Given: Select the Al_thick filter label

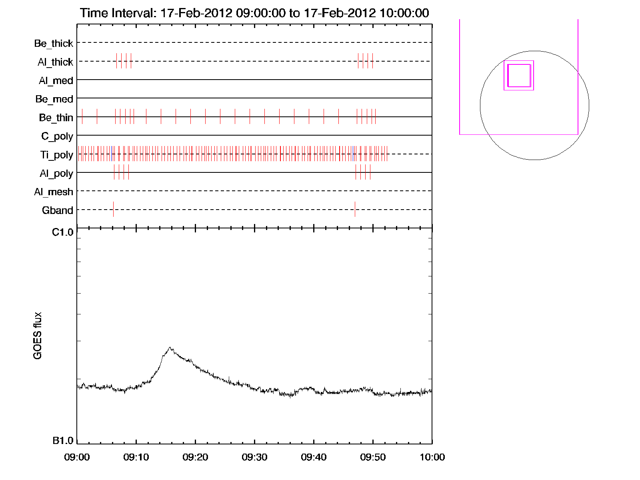Looking at the screenshot, I should pos(55,62).
